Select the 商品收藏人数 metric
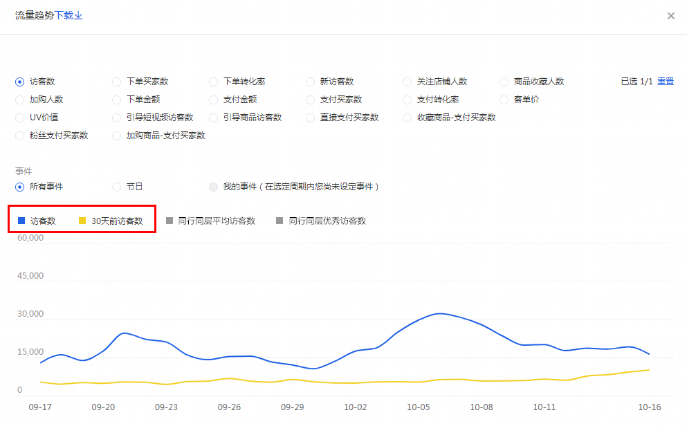Screen dimensions: 687x426 pyautogui.click(x=504, y=82)
